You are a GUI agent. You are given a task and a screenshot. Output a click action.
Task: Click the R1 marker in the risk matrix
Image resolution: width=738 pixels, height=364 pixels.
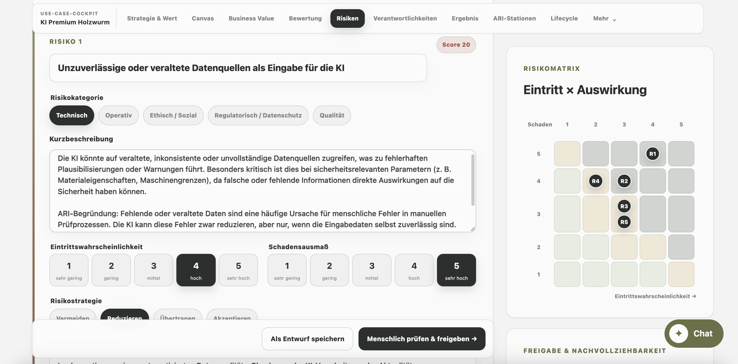[652, 154]
